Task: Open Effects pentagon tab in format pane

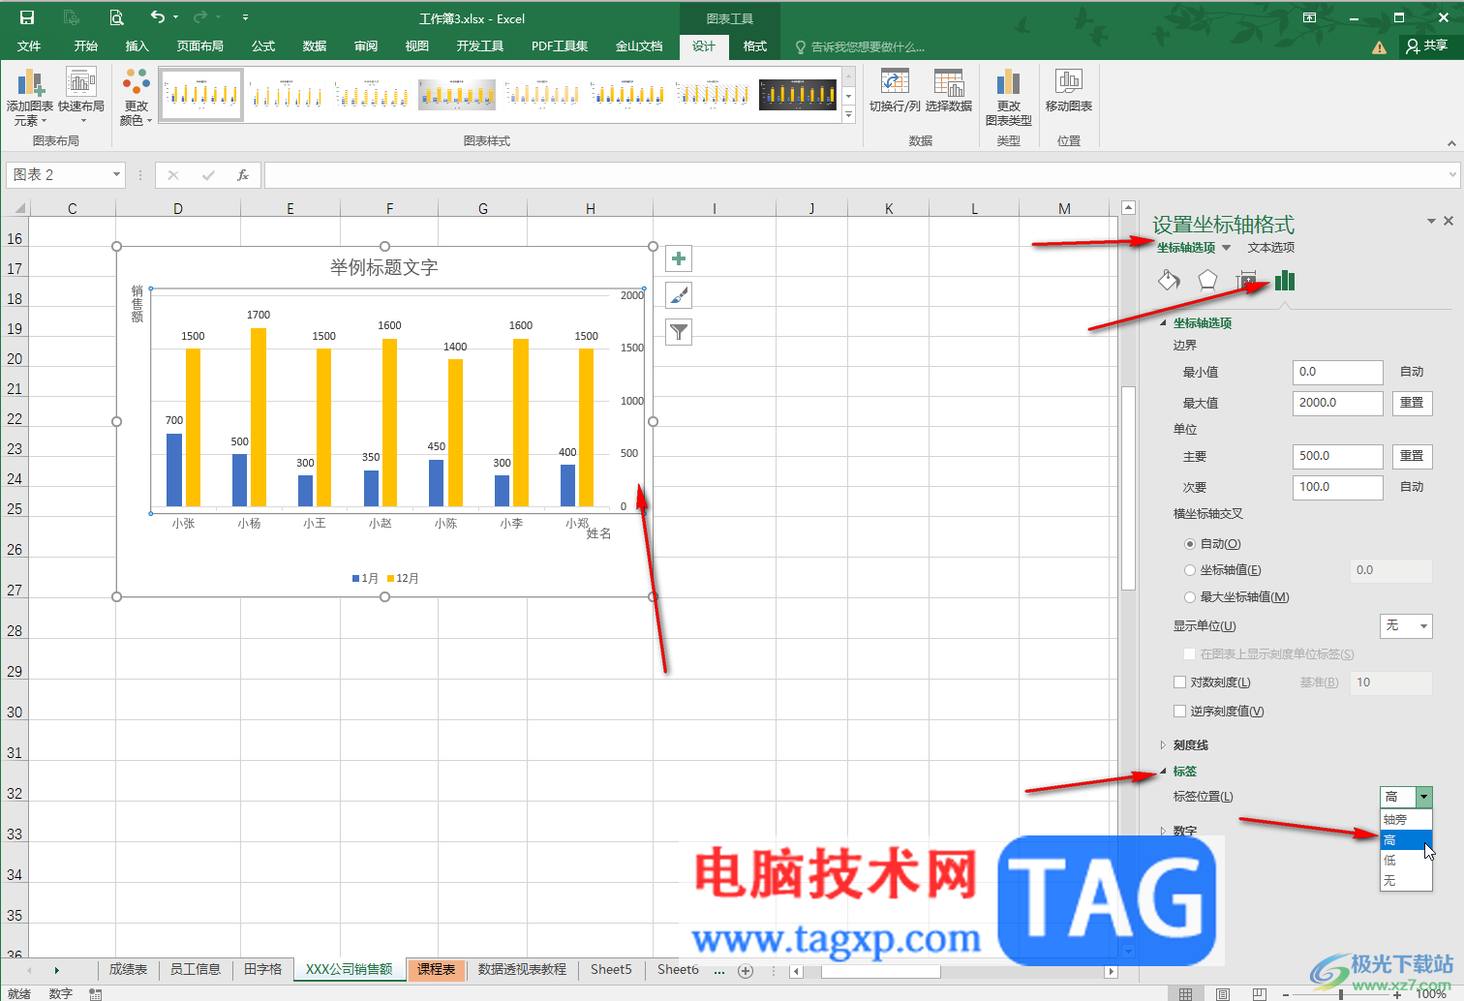Action: pyautogui.click(x=1207, y=281)
